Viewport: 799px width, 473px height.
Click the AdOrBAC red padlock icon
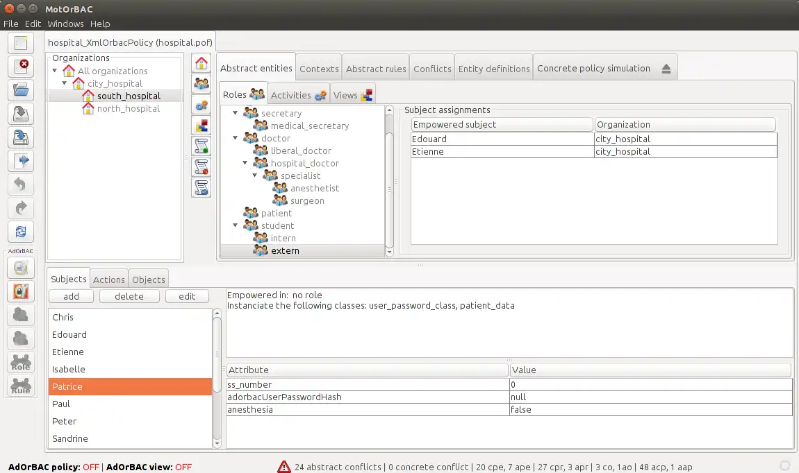click(21, 291)
